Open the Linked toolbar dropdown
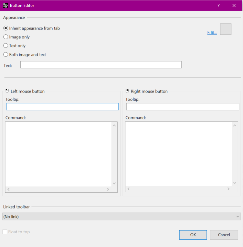The height and width of the screenshot is (247, 243). tap(122, 216)
